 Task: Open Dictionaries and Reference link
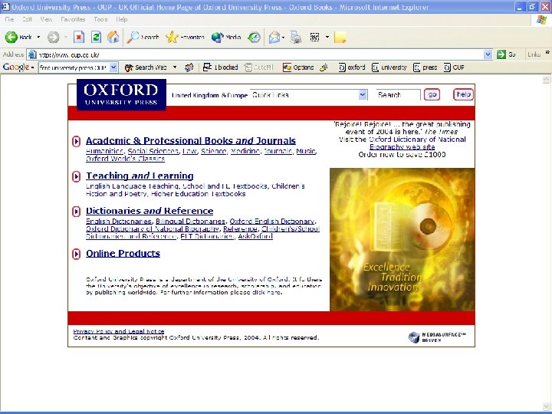[x=149, y=211]
